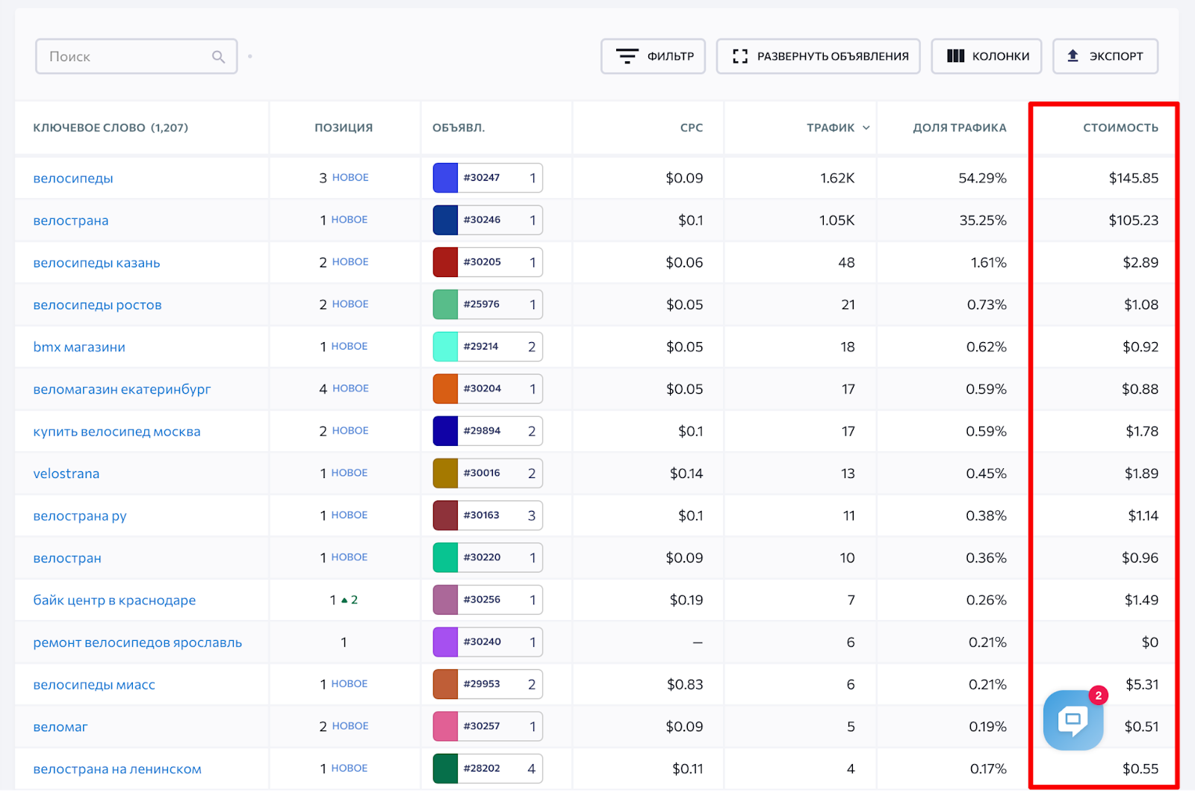Viewport: 1195px width, 791px height.
Task: Open keyword велострана link
Action: [71, 220]
